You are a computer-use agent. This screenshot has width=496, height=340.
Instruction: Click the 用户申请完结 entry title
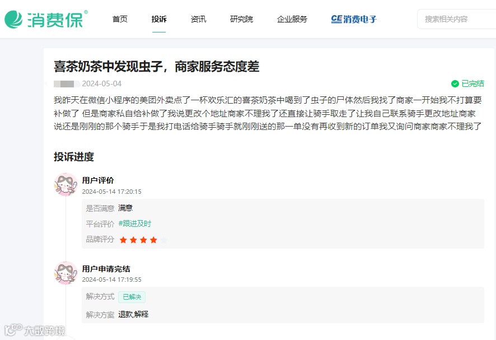point(106,269)
